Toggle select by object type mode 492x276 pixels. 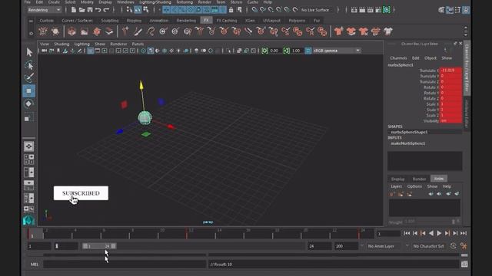coord(138,10)
